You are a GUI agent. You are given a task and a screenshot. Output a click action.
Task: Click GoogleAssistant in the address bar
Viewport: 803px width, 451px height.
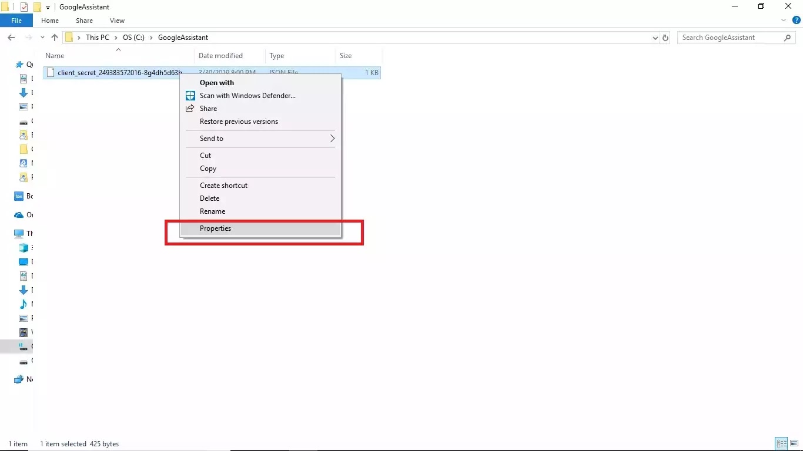pos(183,38)
